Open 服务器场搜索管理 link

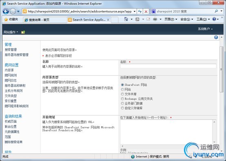coord(17,55)
